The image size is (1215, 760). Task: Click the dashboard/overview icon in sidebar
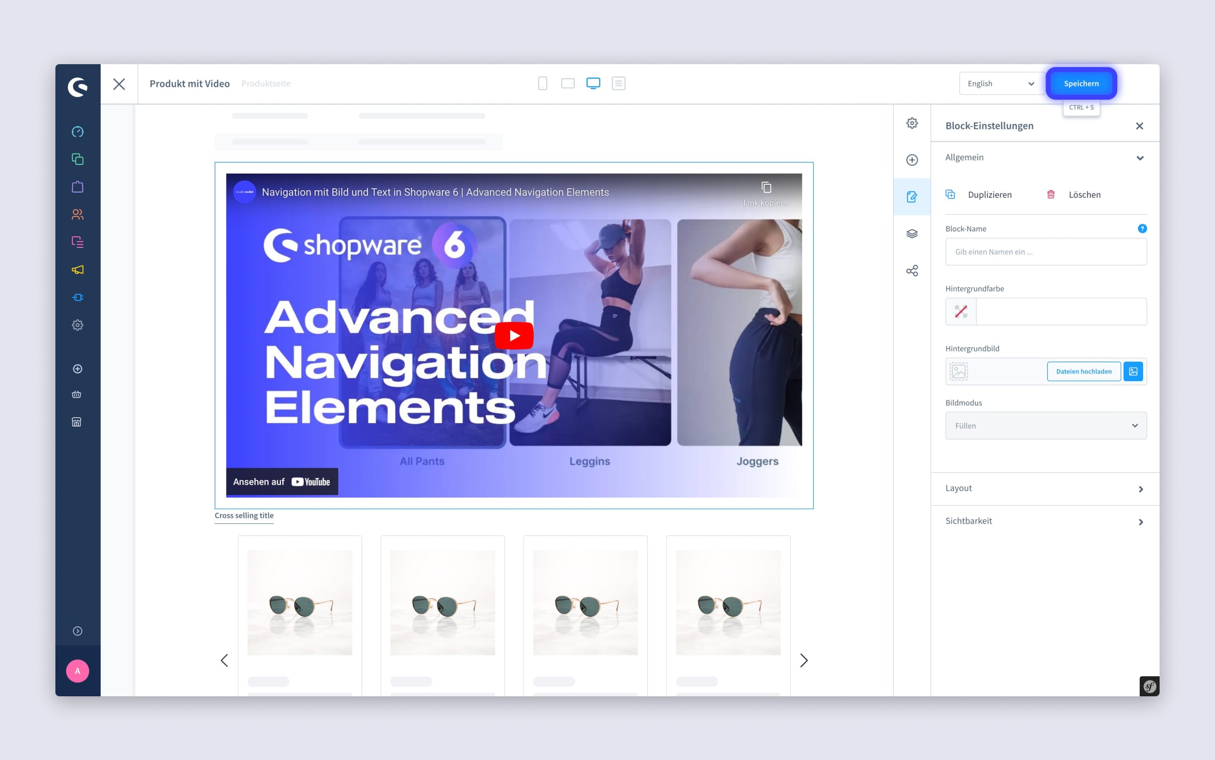pyautogui.click(x=77, y=132)
